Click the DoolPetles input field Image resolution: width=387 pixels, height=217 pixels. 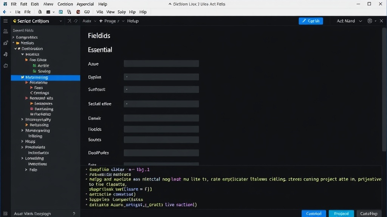click(161, 153)
